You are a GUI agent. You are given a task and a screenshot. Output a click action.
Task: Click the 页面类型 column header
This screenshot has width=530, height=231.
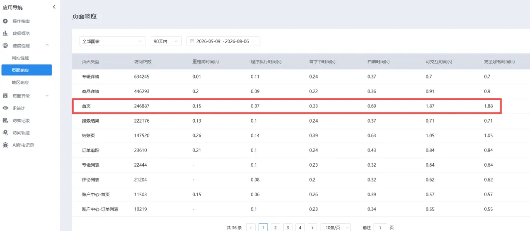pyautogui.click(x=91, y=62)
